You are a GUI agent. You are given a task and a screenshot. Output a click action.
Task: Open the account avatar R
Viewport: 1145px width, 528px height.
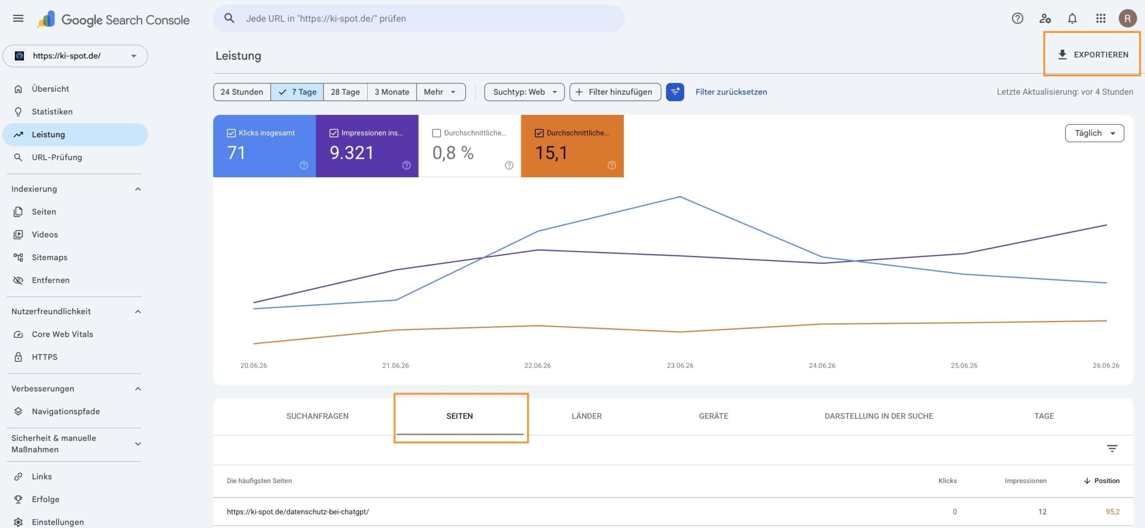(1128, 18)
